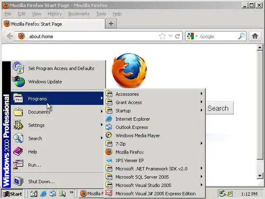Open the Run dialog
This screenshot has height=199, width=265.
click(58, 165)
